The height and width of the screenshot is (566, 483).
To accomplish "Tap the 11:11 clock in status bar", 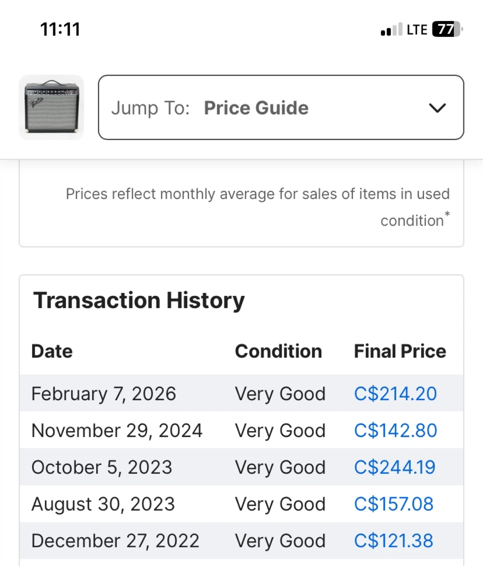I will 60,29.
